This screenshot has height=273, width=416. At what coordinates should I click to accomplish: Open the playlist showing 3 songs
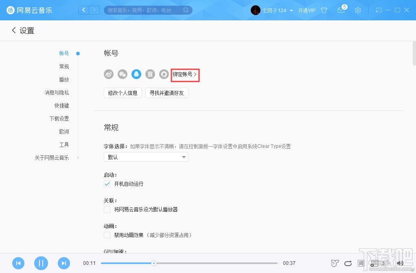coord(375,263)
